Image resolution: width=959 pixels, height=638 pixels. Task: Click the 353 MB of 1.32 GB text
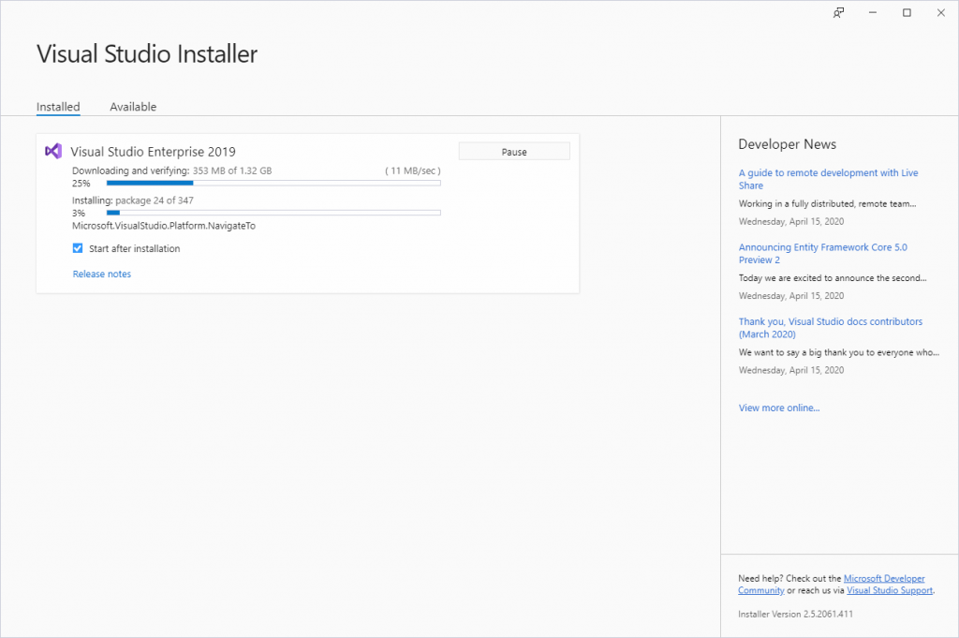pos(232,171)
